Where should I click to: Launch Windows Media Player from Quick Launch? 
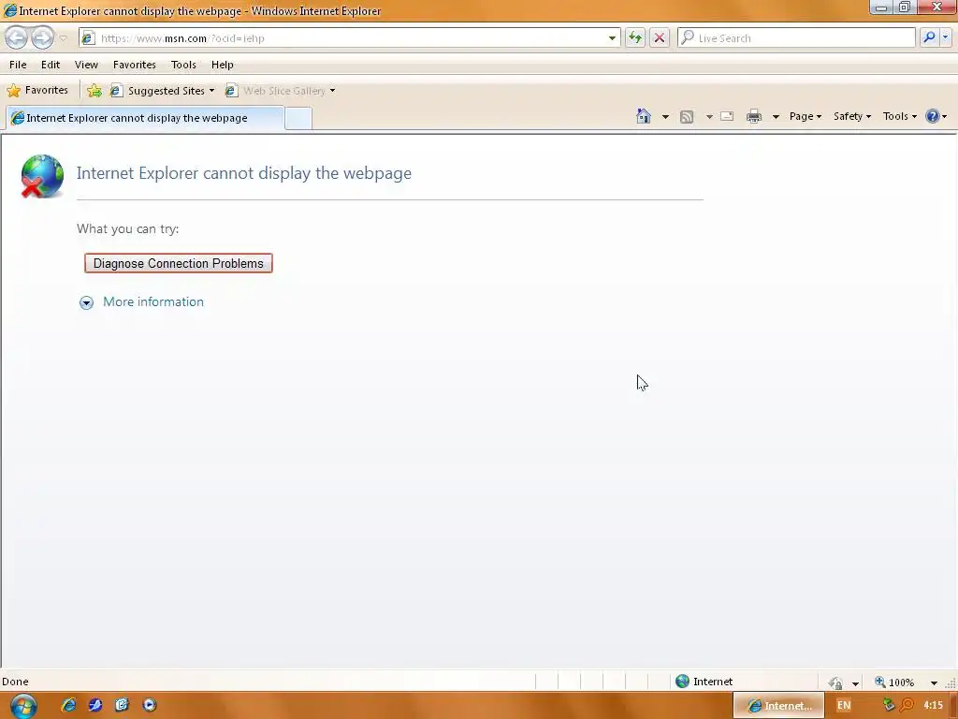[149, 705]
